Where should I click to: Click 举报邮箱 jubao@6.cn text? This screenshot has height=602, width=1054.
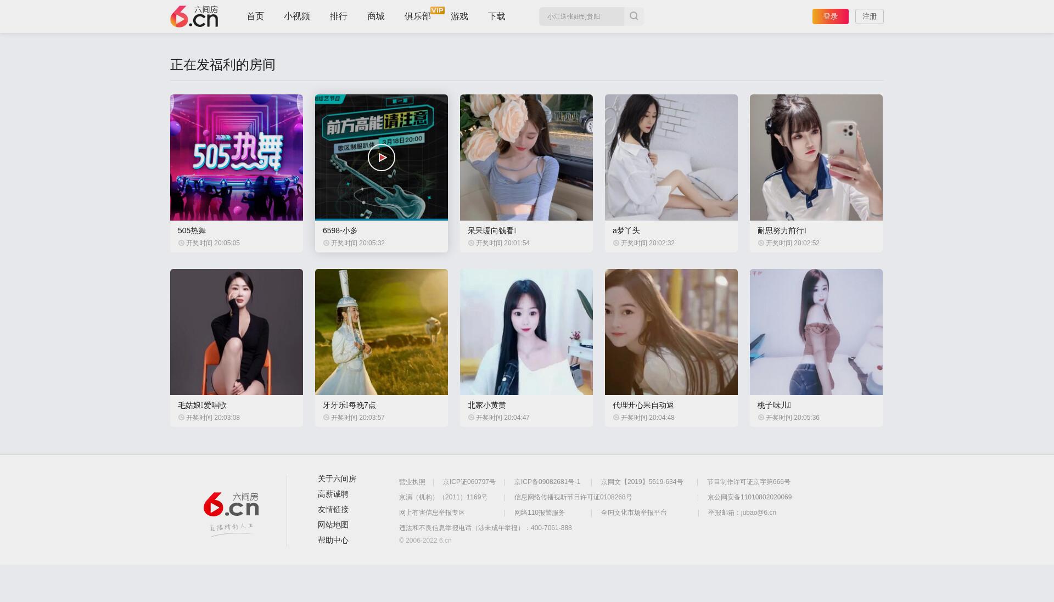742,513
